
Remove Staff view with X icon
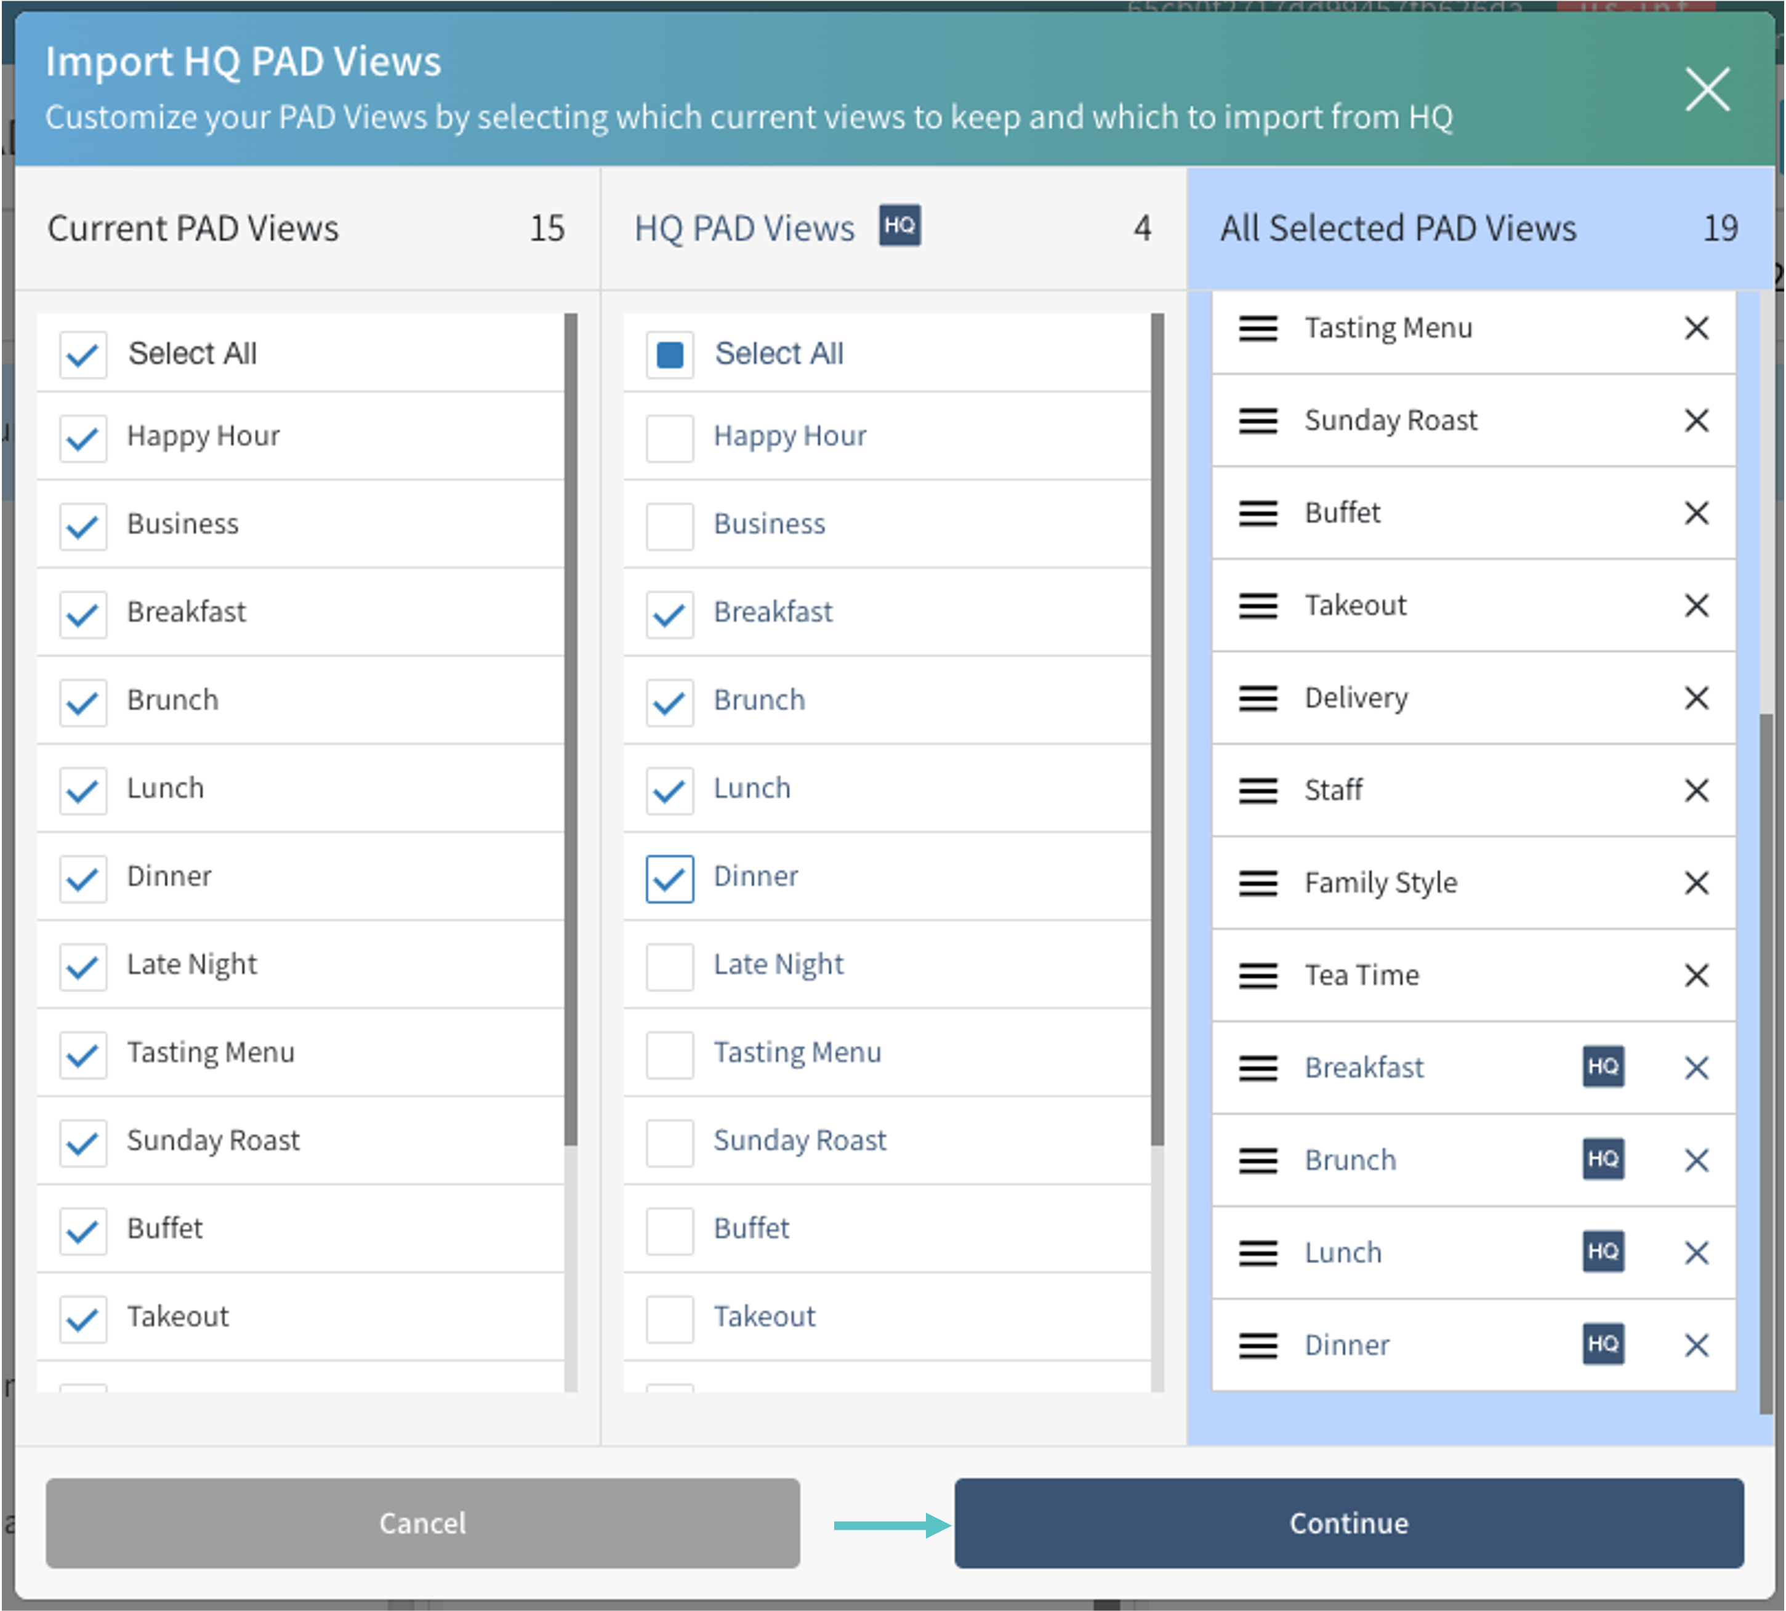coord(1695,790)
